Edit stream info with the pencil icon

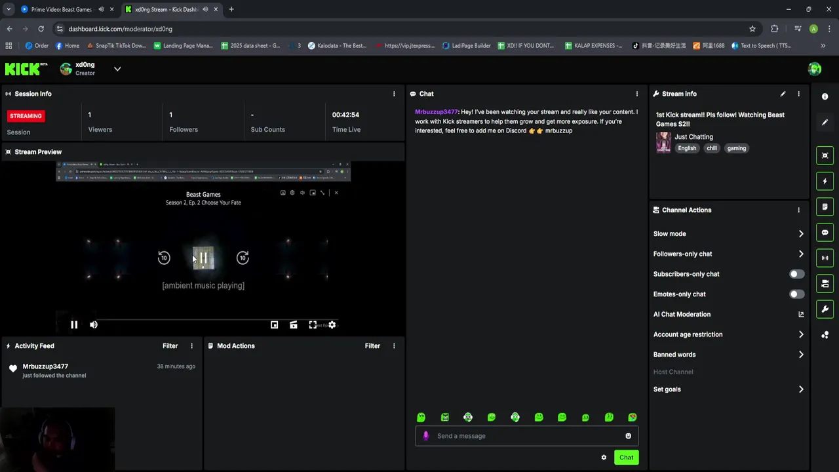pos(783,94)
